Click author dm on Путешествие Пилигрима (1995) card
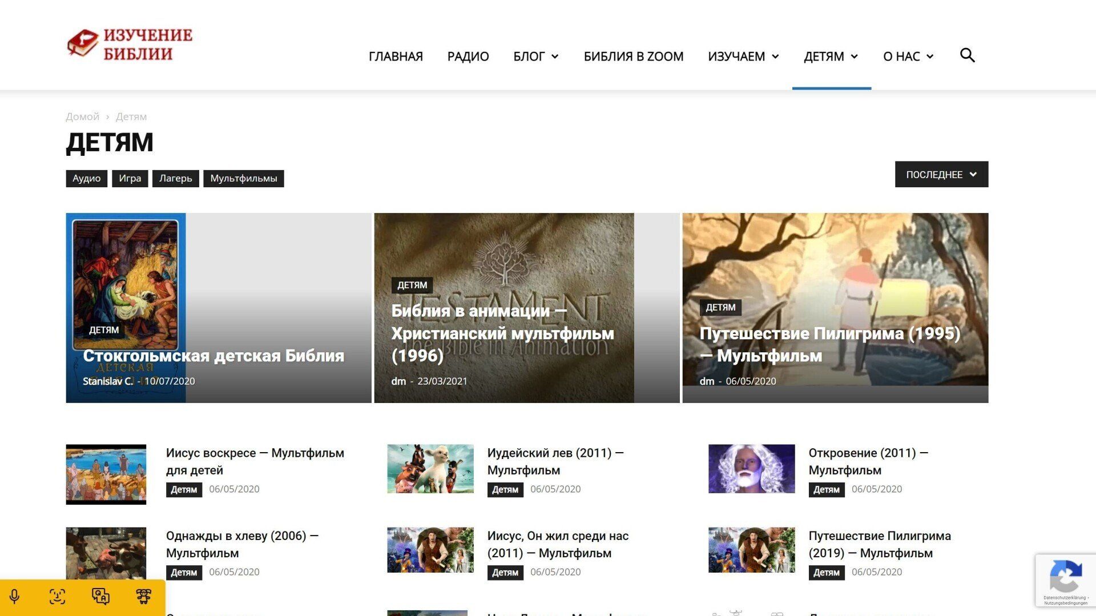Screen dimensions: 1096x616 pyautogui.click(x=707, y=381)
